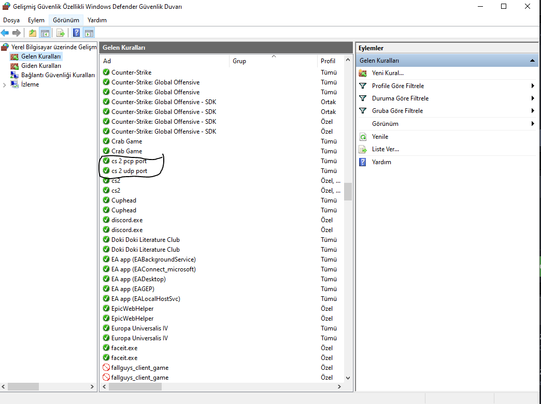Click the Bağlantı Güvenliği Kuralları tree icon
This screenshot has height=404, width=541.
[x=15, y=75]
